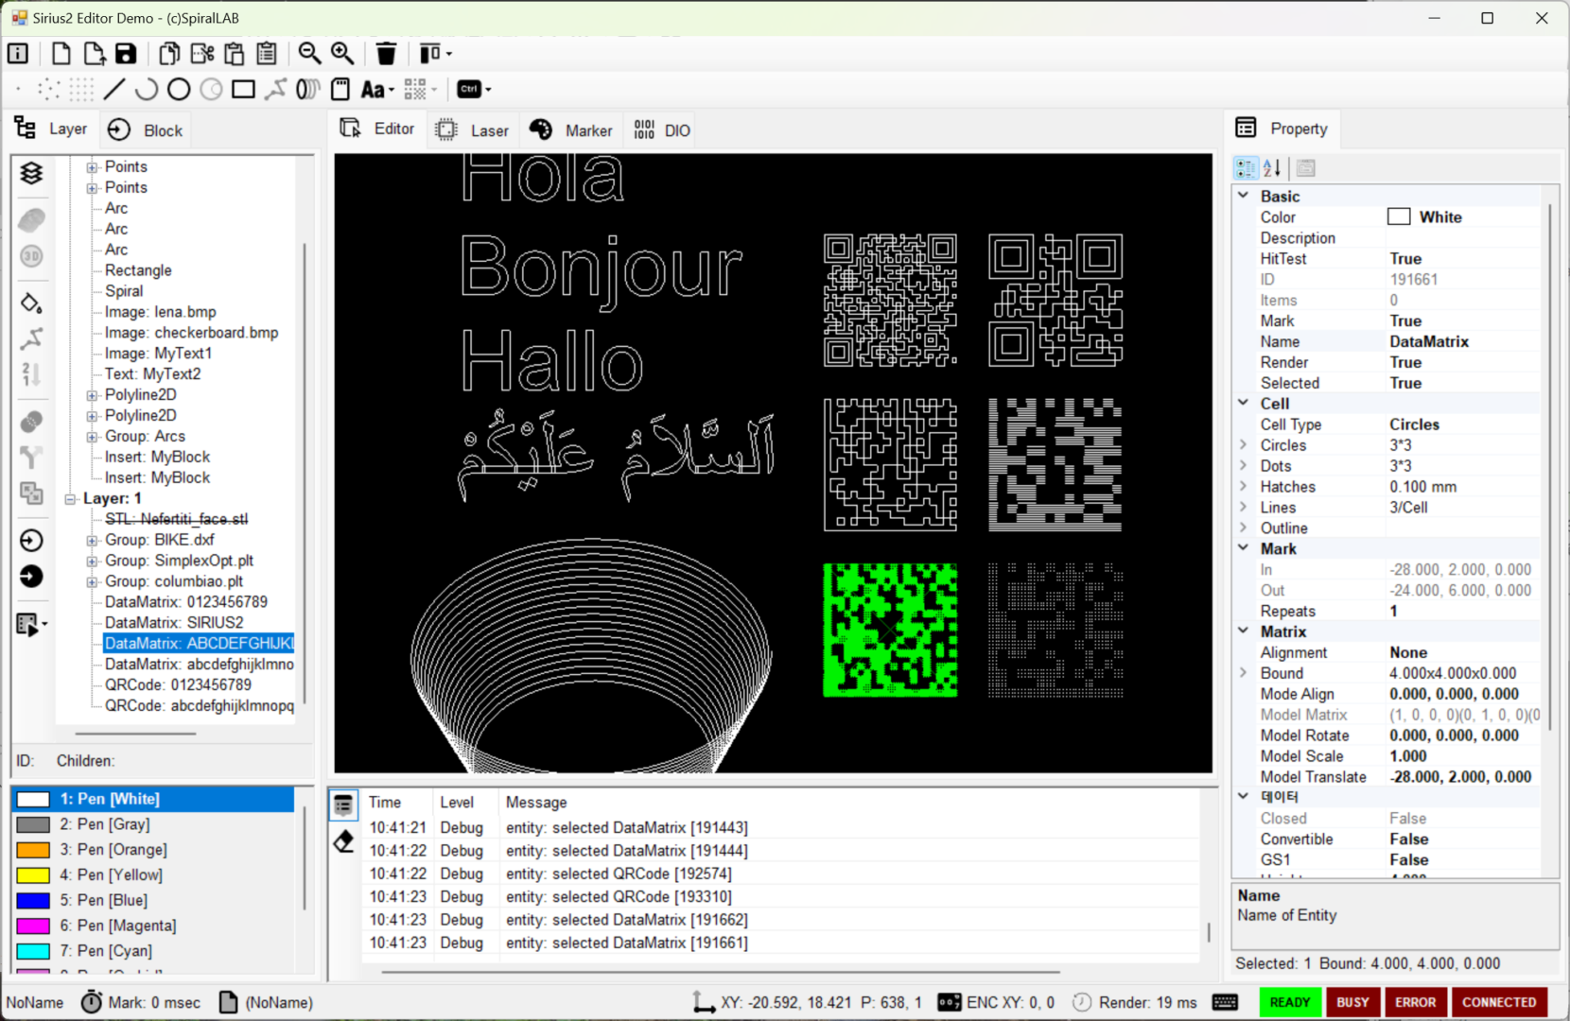The height and width of the screenshot is (1021, 1570).
Task: Expand the Bound property row
Action: (1244, 673)
